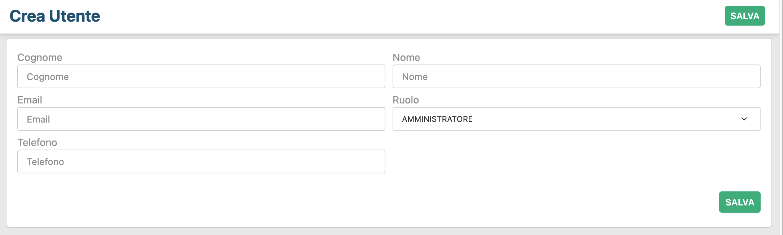
Task: Click the top SALVA button in header
Action: [x=744, y=16]
